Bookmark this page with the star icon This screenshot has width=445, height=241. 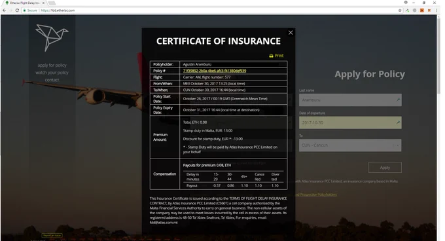click(x=400, y=10)
